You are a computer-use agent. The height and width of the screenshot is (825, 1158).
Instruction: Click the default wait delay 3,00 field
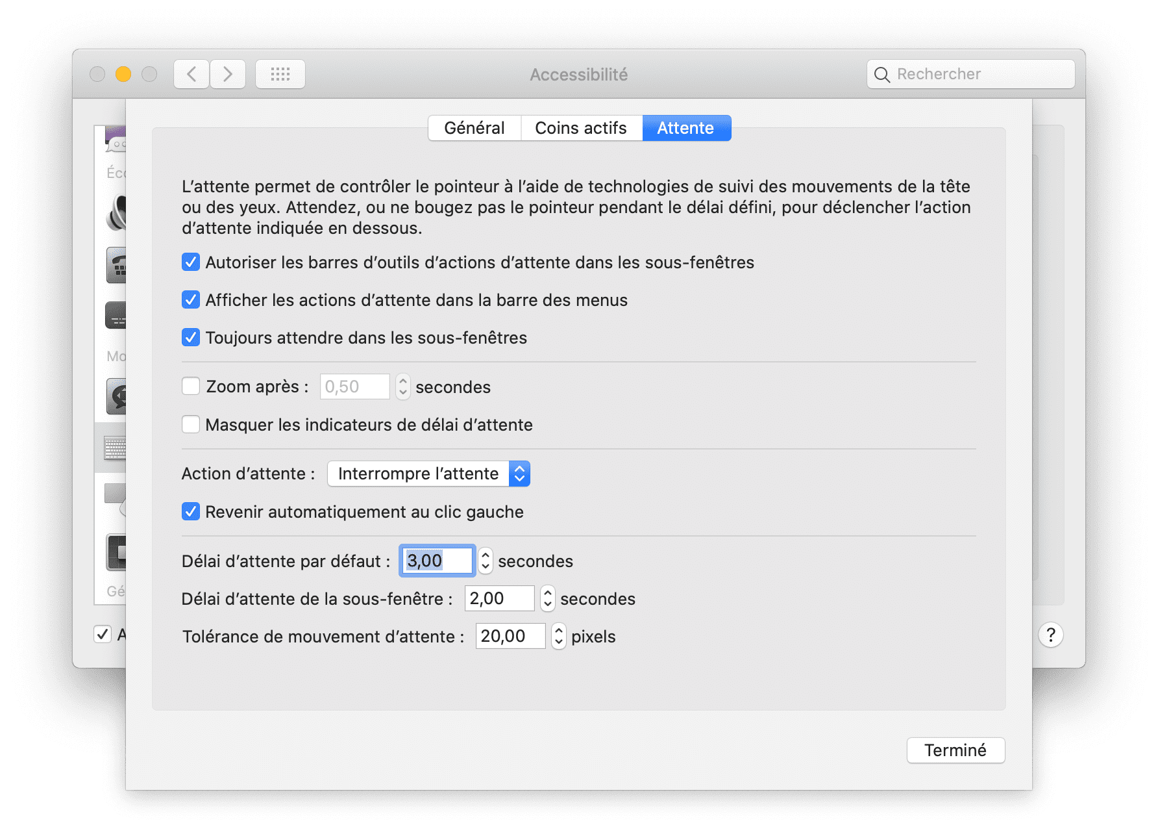[x=437, y=561]
